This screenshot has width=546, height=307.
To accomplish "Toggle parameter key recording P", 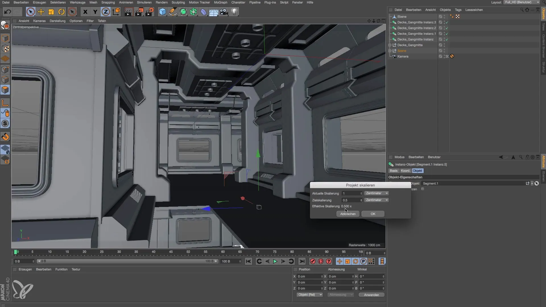I will [x=363, y=261].
